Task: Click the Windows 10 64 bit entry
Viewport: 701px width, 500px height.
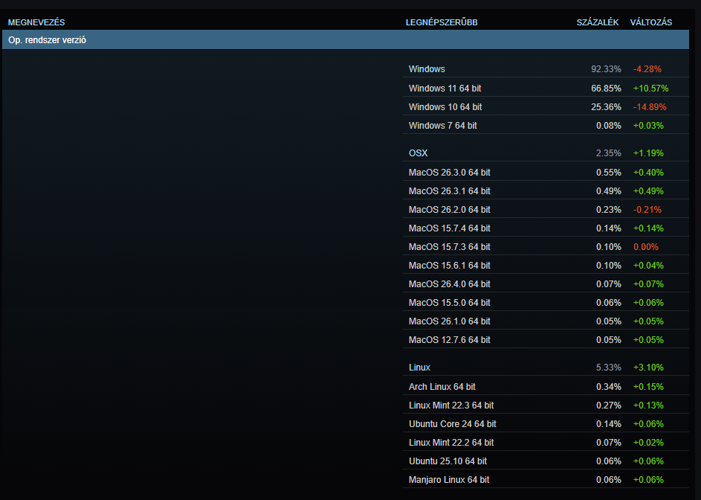Action: 445,107
